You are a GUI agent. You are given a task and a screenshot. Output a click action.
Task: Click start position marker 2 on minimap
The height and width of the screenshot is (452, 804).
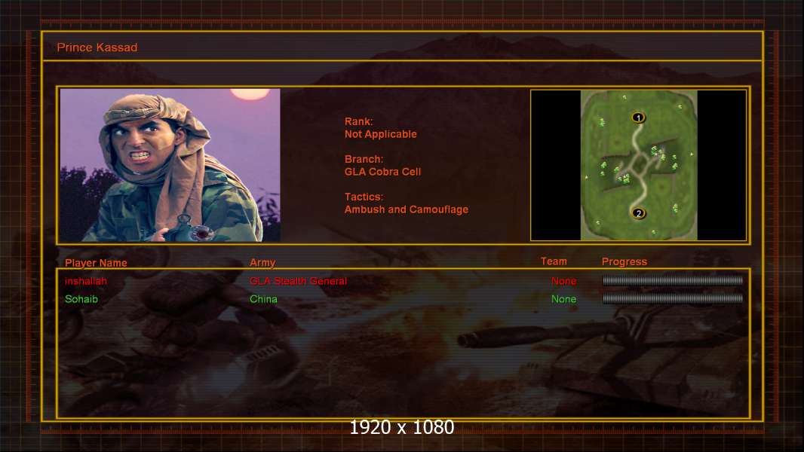638,213
